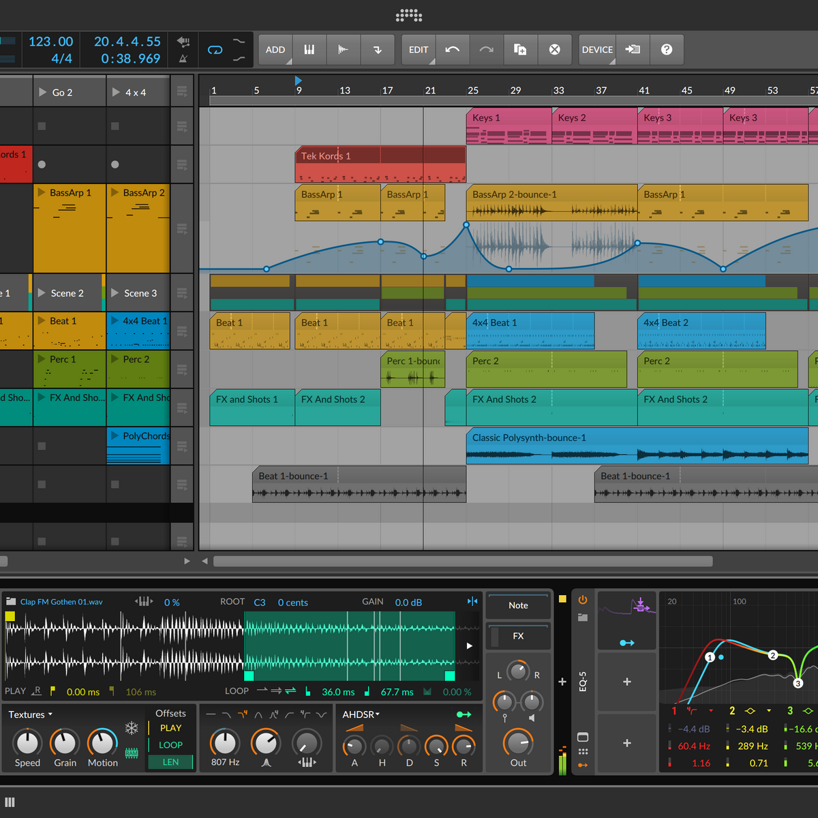Click the Grain knob

click(x=65, y=742)
